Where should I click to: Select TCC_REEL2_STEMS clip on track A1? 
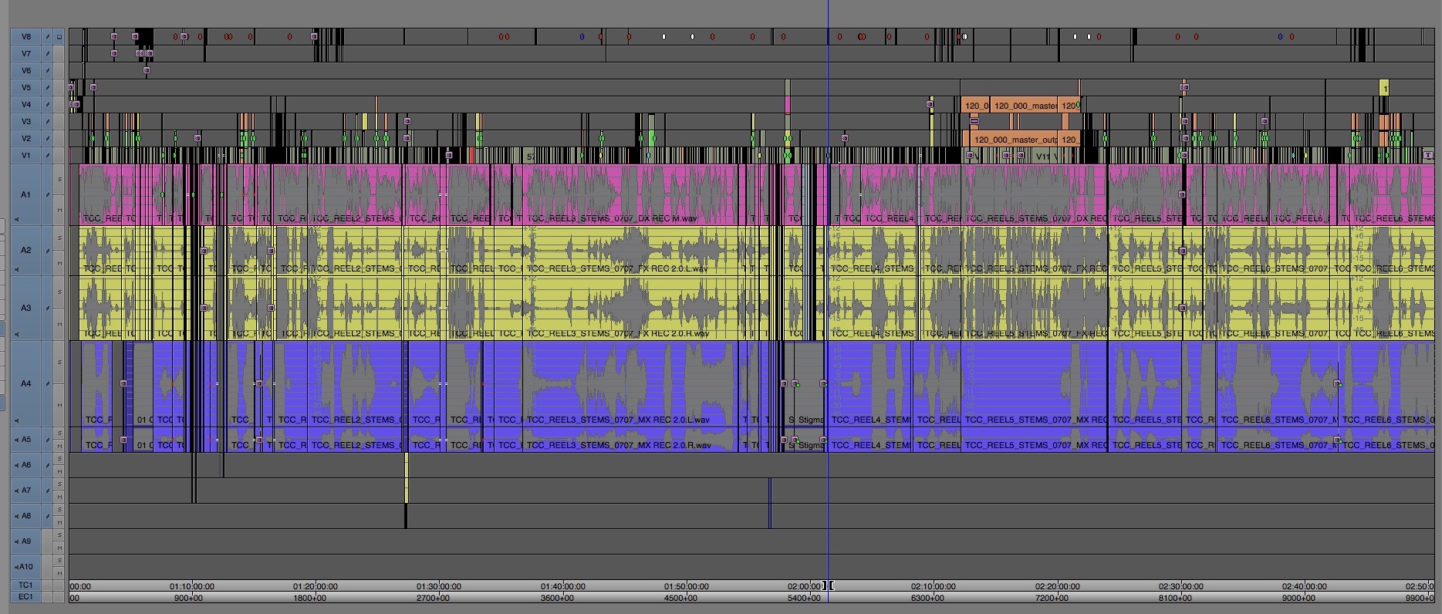click(x=355, y=194)
